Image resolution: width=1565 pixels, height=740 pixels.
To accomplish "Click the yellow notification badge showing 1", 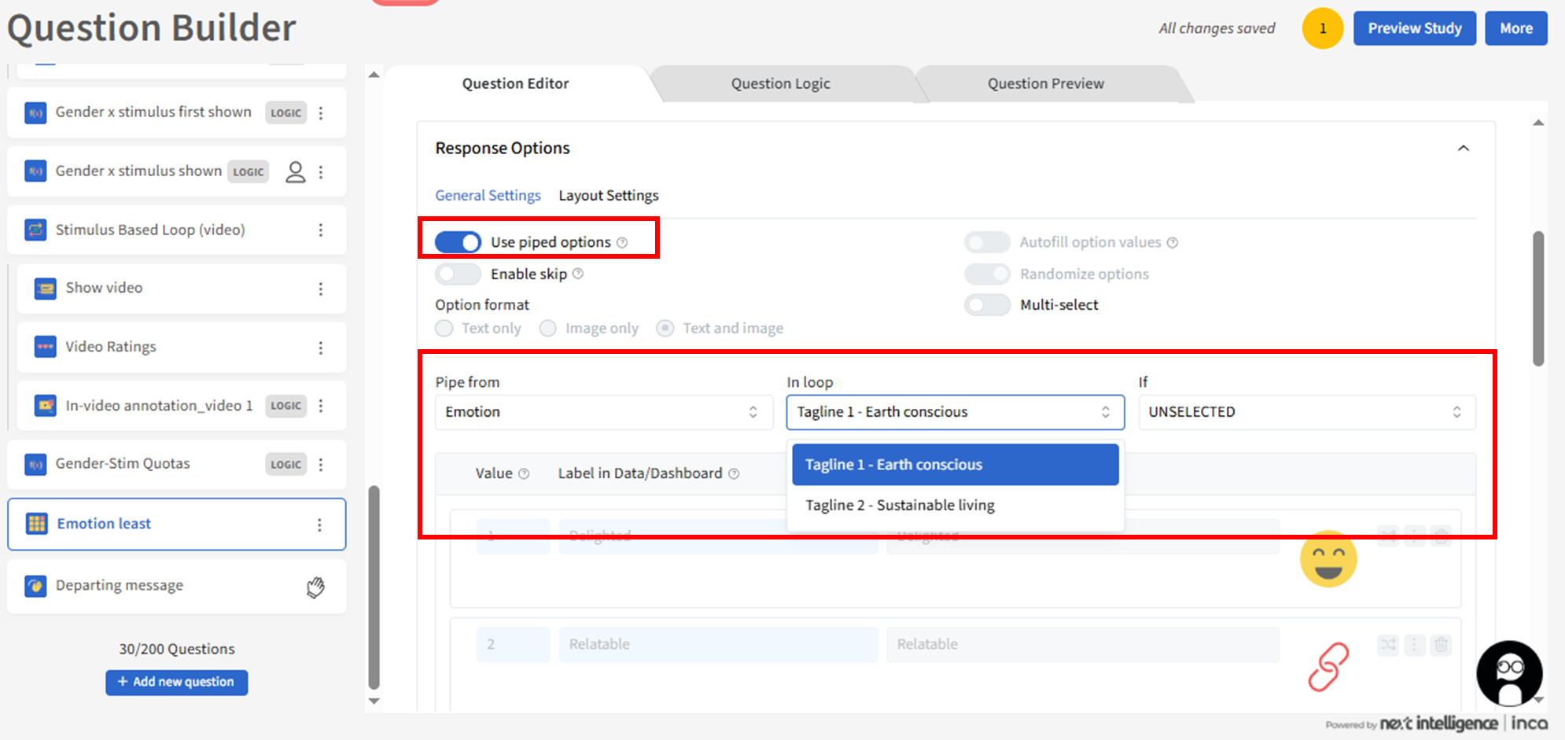I will point(1322,28).
